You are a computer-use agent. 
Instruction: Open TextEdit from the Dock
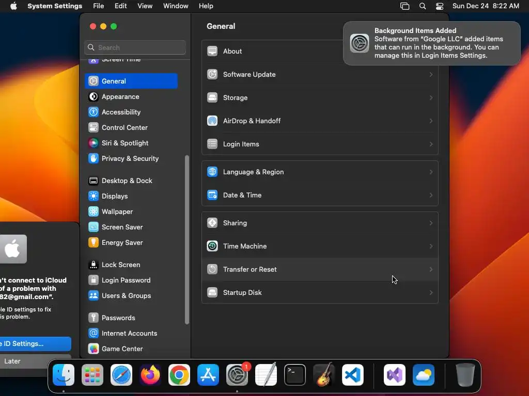coord(266,375)
